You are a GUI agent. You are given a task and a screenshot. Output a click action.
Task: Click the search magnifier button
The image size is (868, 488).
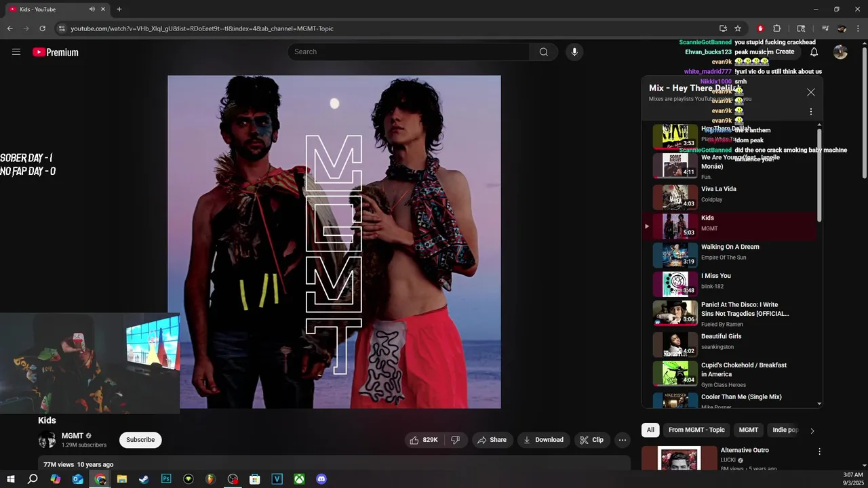[543, 52]
